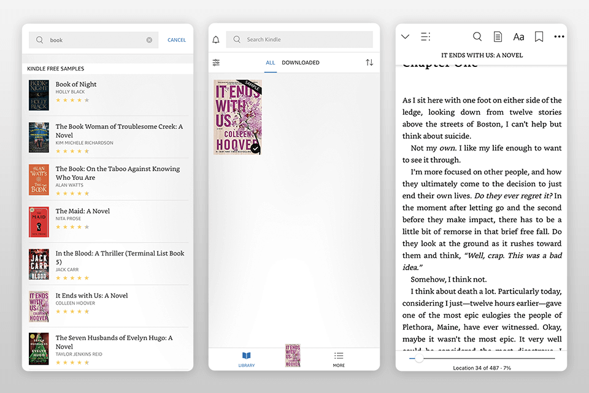Viewport: 589px width, 393px height.
Task: Click the magnifier icon in book search
Action: pos(39,39)
